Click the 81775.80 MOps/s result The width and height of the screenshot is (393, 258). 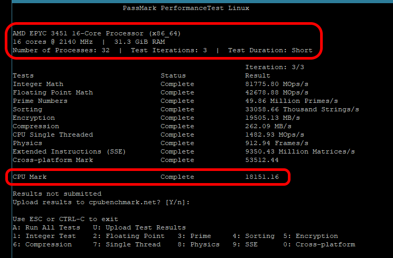pos(277,84)
